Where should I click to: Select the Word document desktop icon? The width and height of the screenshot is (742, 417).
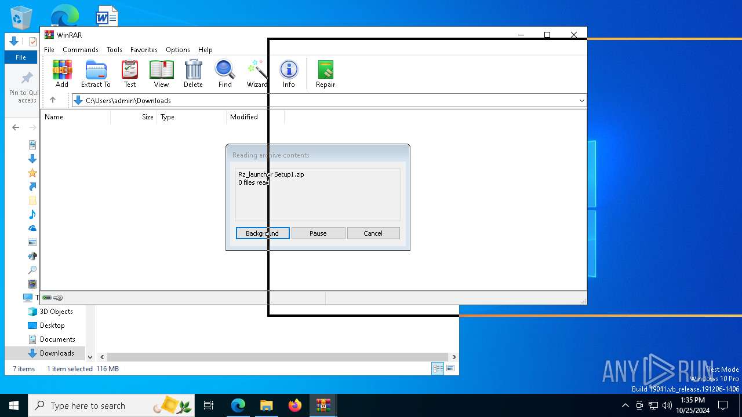pyautogui.click(x=107, y=17)
